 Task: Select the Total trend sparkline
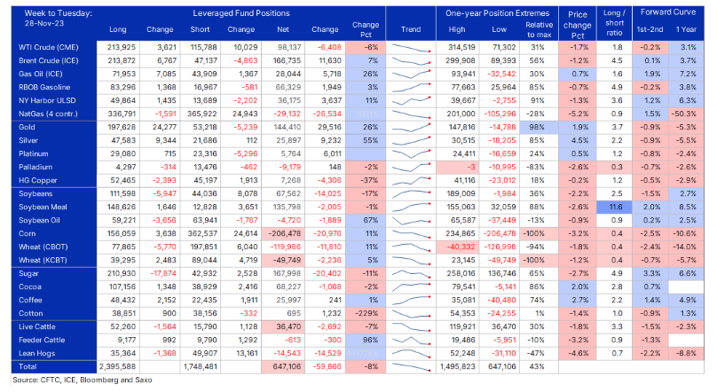(411, 366)
